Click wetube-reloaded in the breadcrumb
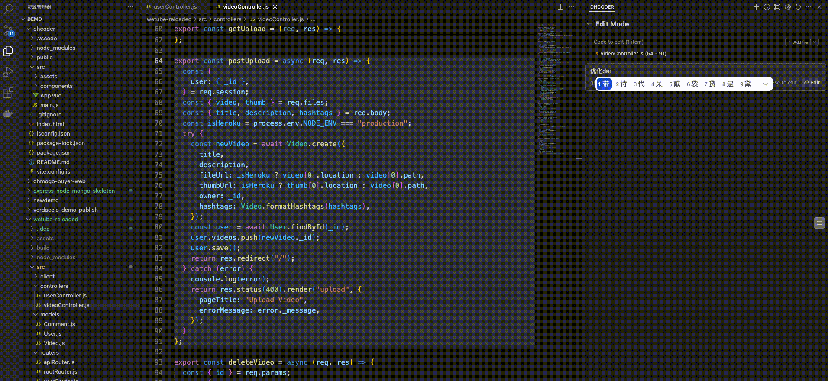 [169, 19]
